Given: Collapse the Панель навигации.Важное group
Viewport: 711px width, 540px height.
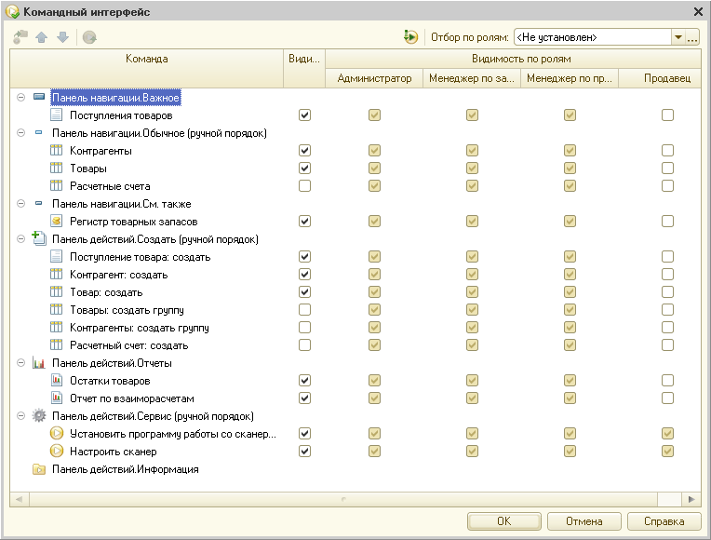Looking at the screenshot, I should tap(20, 97).
